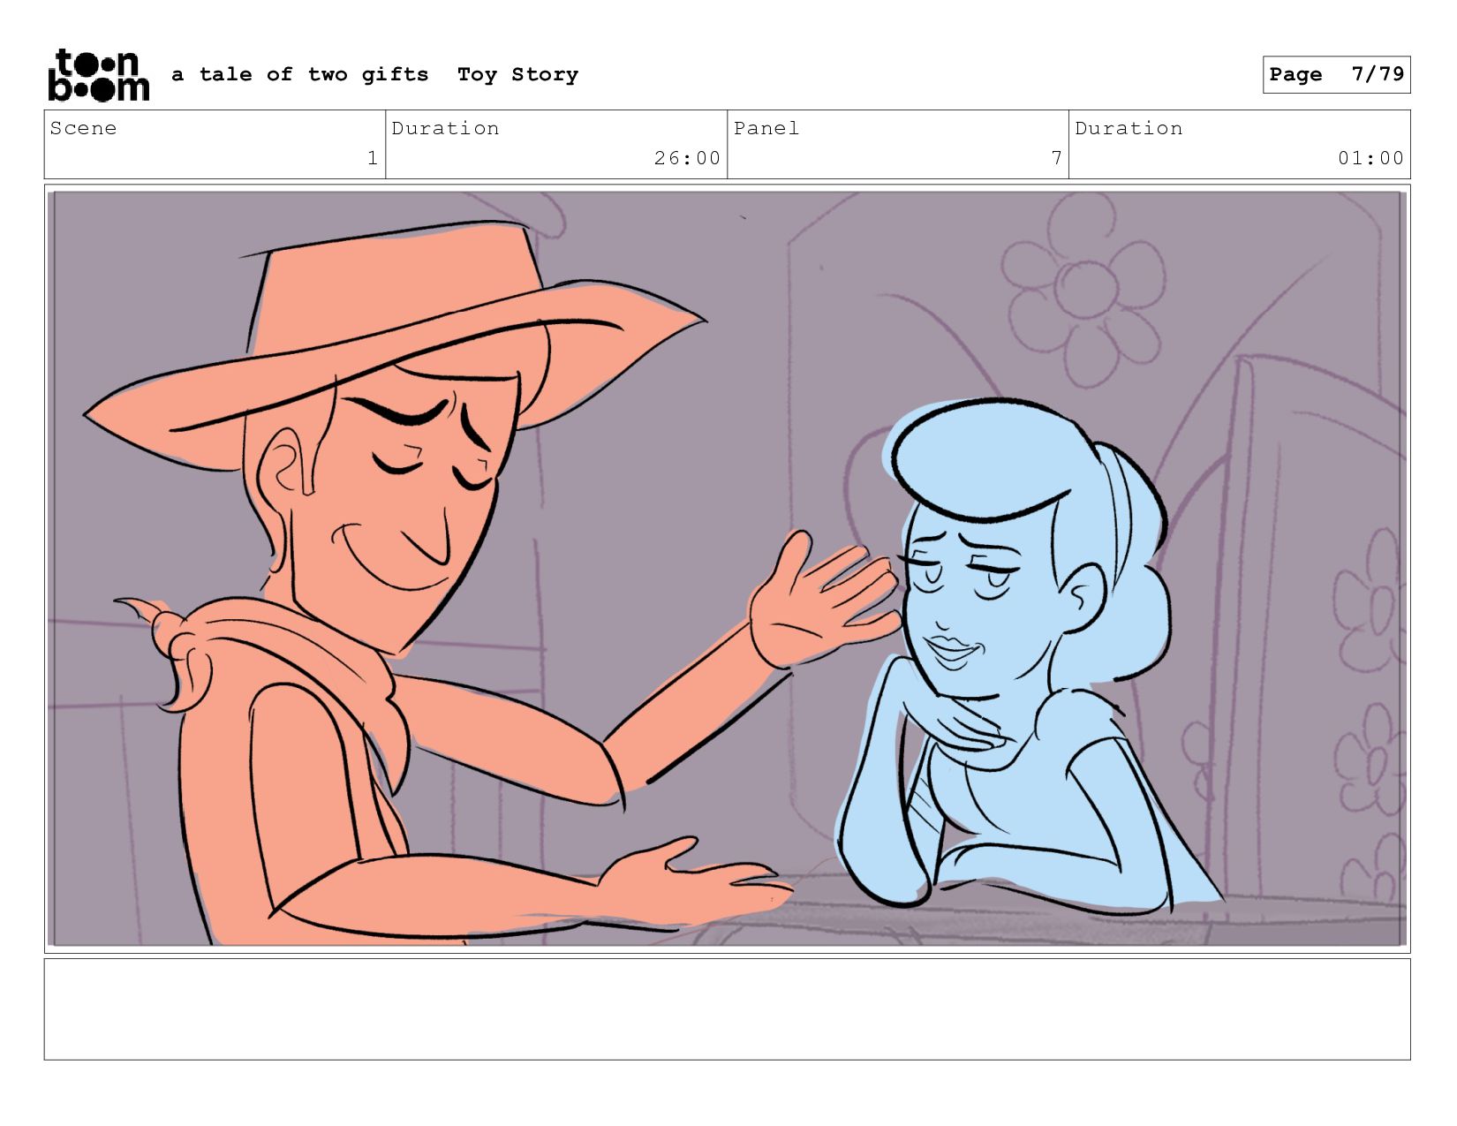Click the scene duration value '26:00'

(x=687, y=158)
